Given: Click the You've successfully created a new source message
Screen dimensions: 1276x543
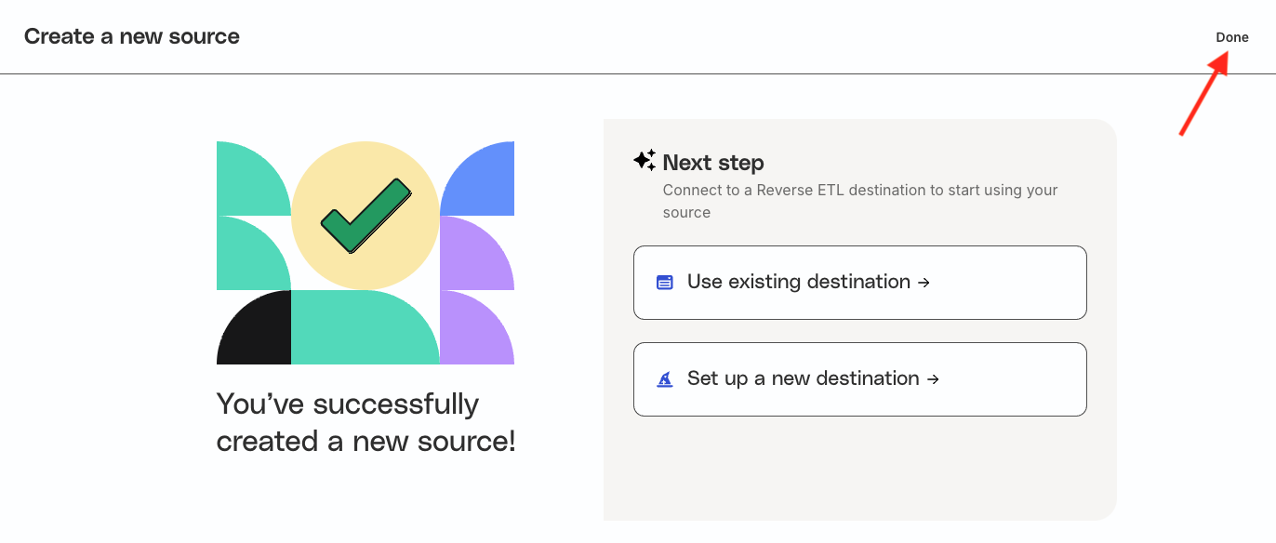Looking at the screenshot, I should pyautogui.click(x=366, y=422).
